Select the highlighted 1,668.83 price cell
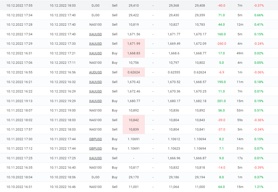Screen dimensions: 278x192 coord(134,53)
